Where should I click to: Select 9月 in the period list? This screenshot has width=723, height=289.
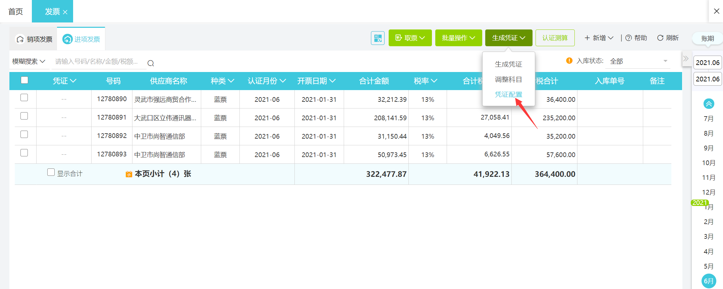[x=709, y=148]
